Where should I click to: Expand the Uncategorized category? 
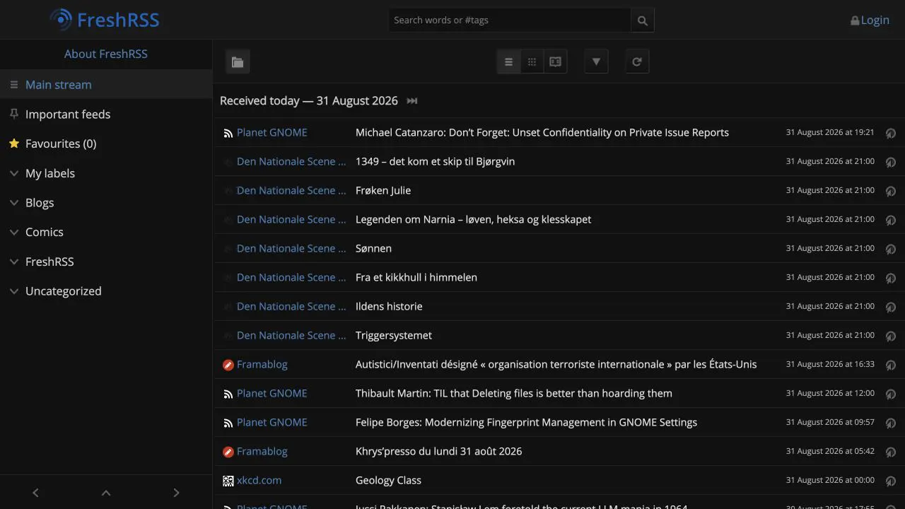coord(14,291)
